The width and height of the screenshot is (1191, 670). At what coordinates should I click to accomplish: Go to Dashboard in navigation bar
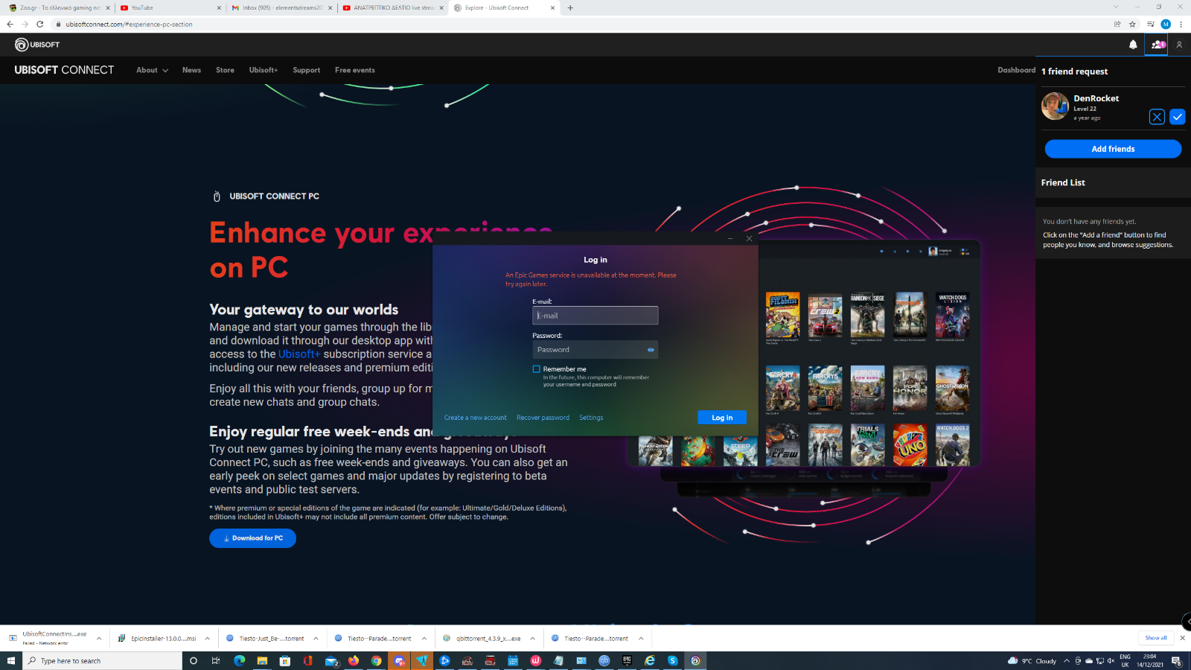(x=1016, y=70)
